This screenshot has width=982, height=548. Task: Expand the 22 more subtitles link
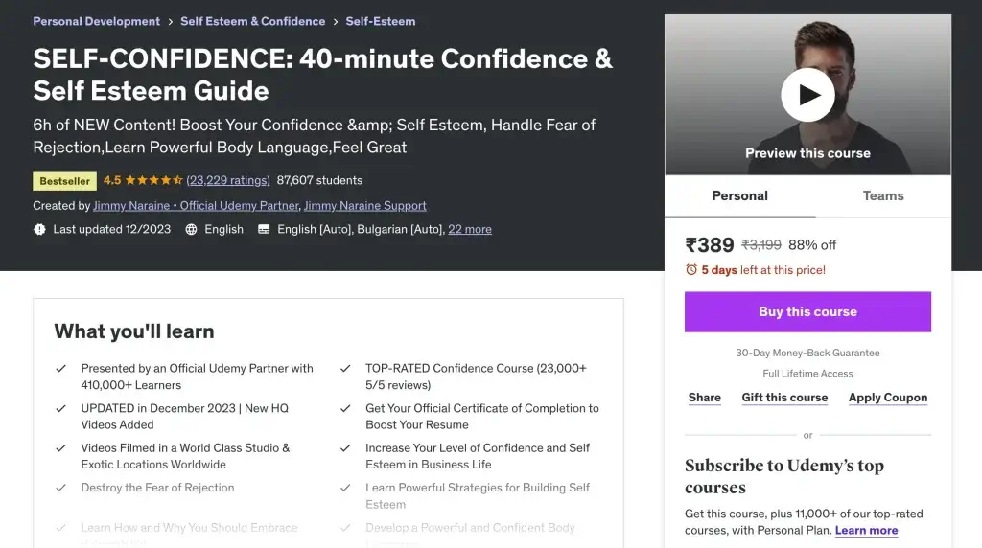pos(470,230)
